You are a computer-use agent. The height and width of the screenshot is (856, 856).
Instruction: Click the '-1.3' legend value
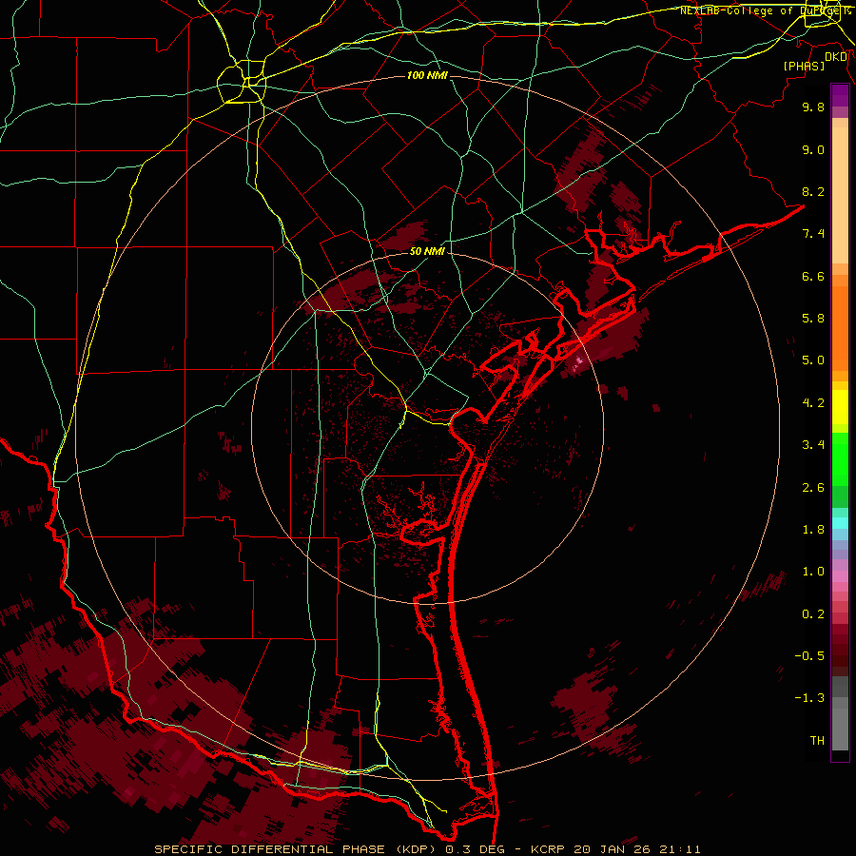(x=809, y=698)
